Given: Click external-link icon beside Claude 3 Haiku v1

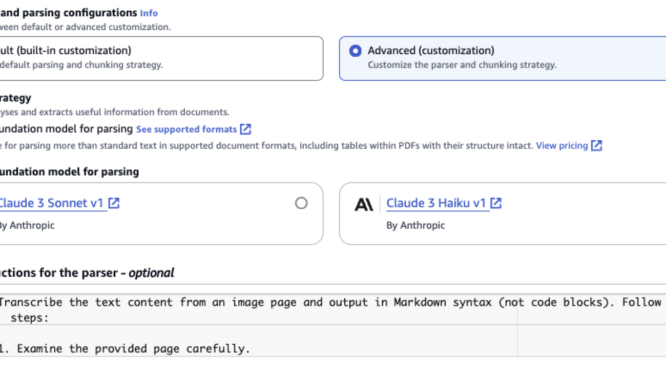Looking at the screenshot, I should 496,203.
